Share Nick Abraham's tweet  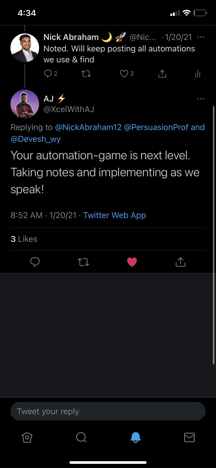pos(162,74)
